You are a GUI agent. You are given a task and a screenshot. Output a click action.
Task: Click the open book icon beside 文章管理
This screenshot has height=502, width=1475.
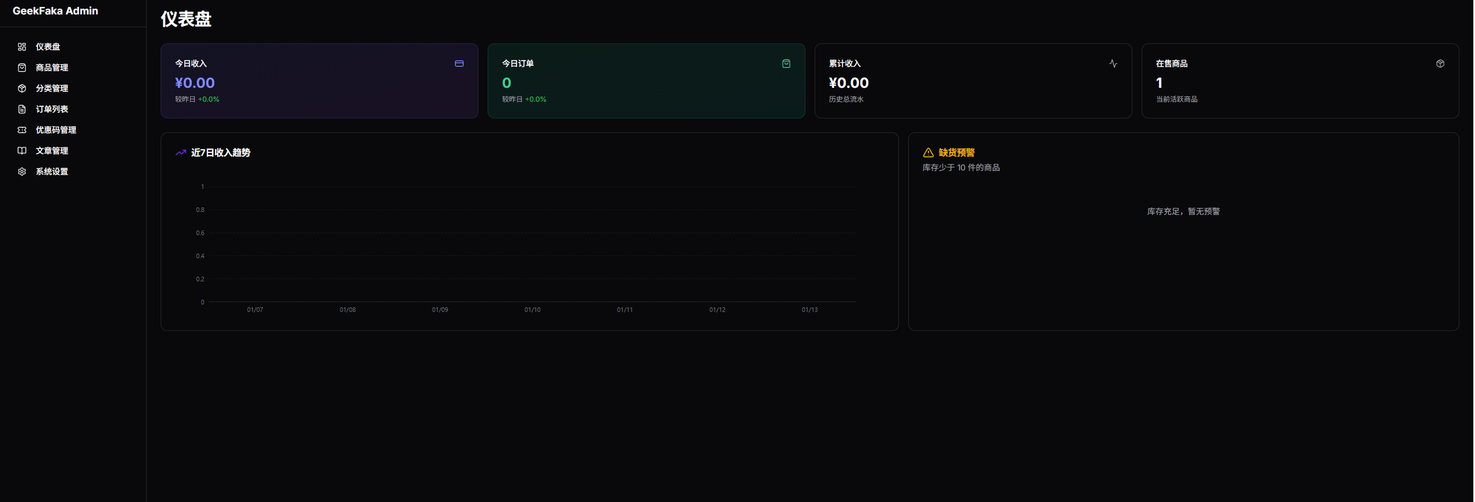[22, 151]
